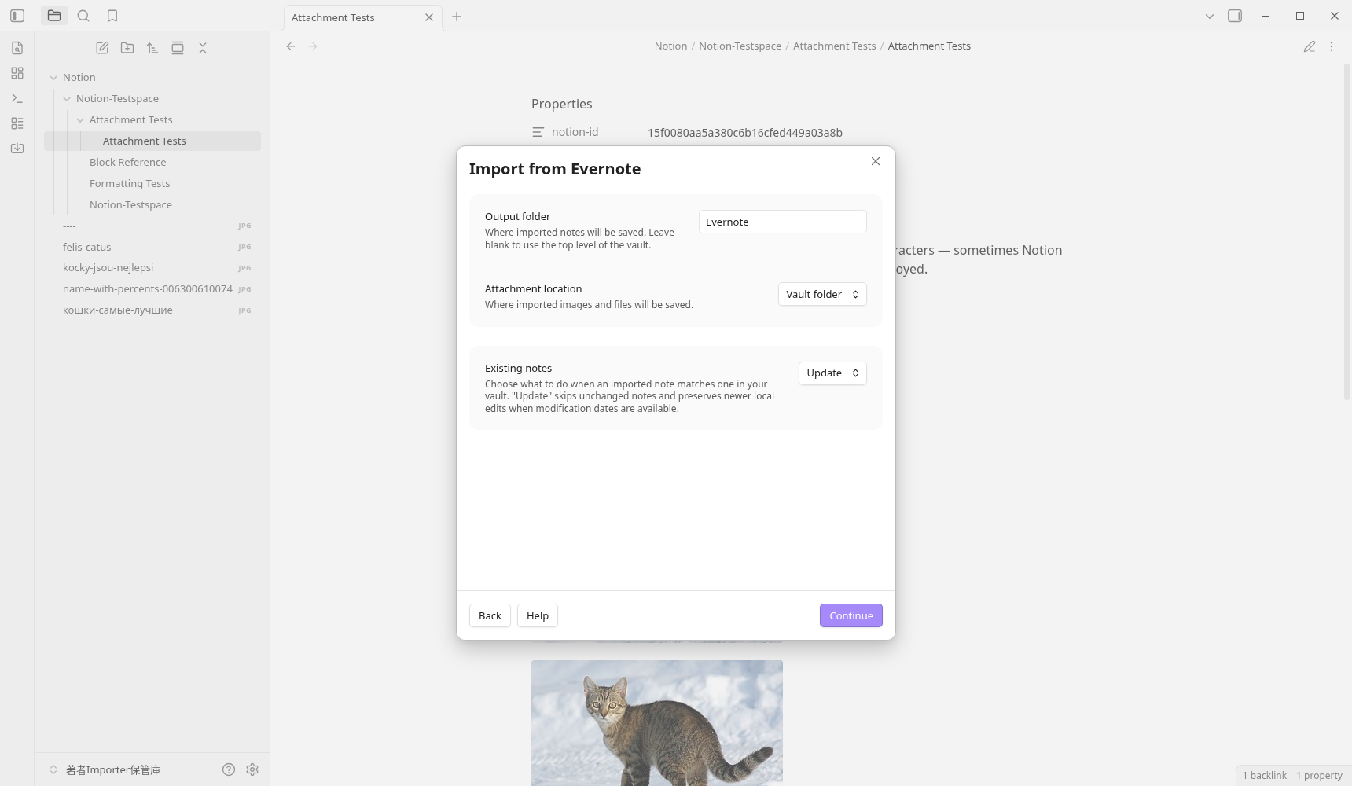Click the 1 backlink status item
Image resolution: width=1352 pixels, height=786 pixels.
(1264, 775)
